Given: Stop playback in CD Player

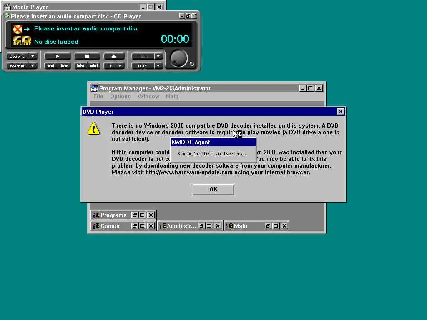Looking at the screenshot, I should point(87,56).
